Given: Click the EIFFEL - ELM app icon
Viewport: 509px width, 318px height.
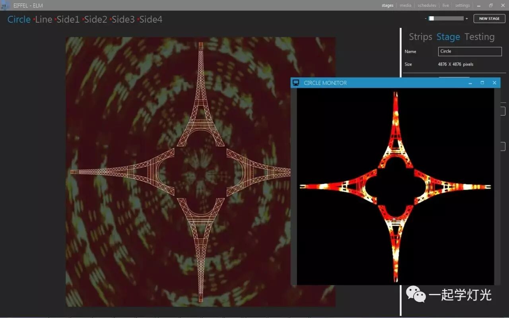Looking at the screenshot, I should pyautogui.click(x=5, y=6).
